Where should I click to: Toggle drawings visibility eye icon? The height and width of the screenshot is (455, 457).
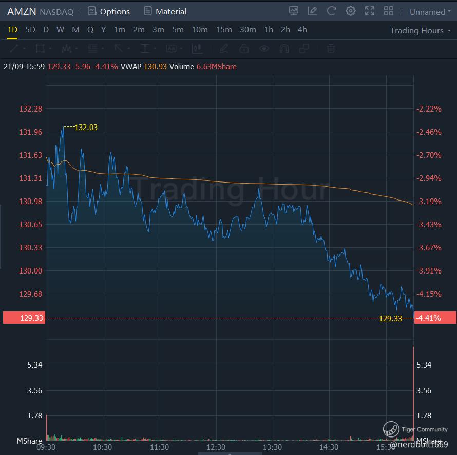(x=264, y=48)
